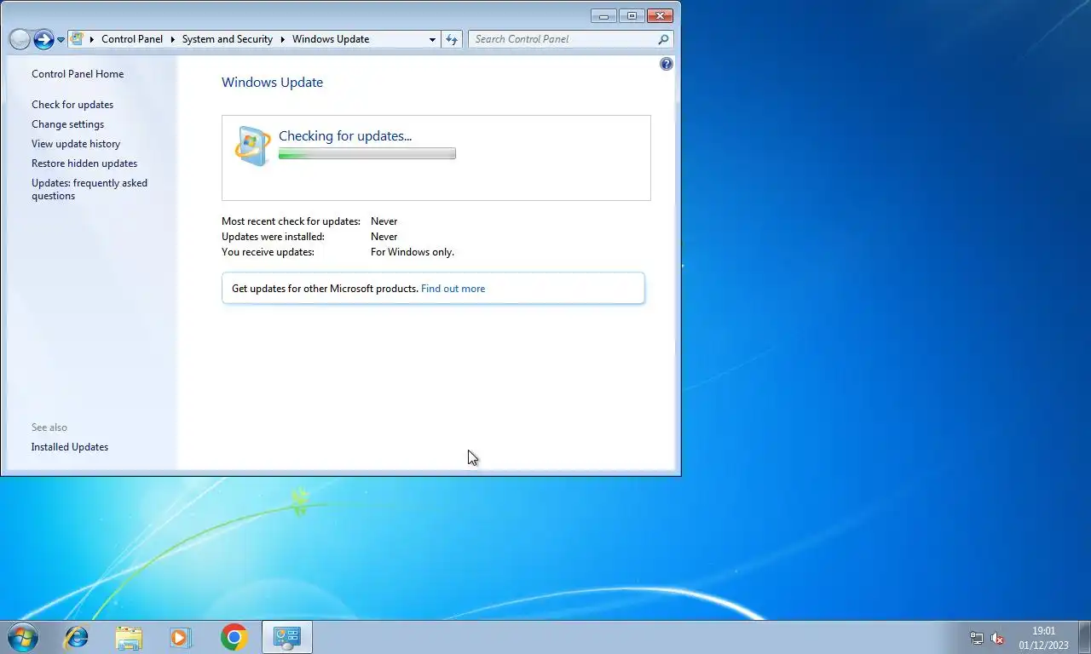Viewport: 1091px width, 654px height.
Task: Expand the arrow after Control Panel breadcrumb
Action: (172, 39)
